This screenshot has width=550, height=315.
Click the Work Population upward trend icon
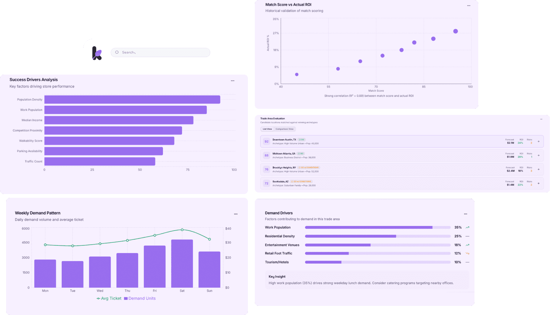coord(467,228)
